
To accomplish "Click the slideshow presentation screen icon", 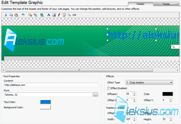I will [x=64, y=15].
